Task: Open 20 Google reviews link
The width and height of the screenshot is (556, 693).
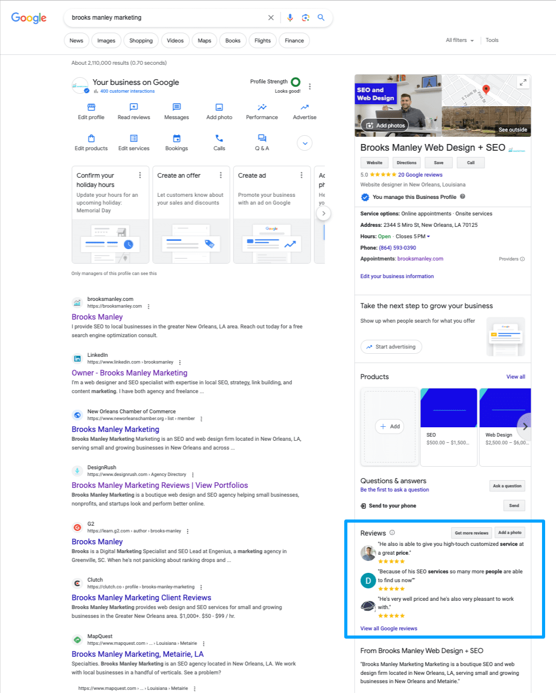Action: 420,175
